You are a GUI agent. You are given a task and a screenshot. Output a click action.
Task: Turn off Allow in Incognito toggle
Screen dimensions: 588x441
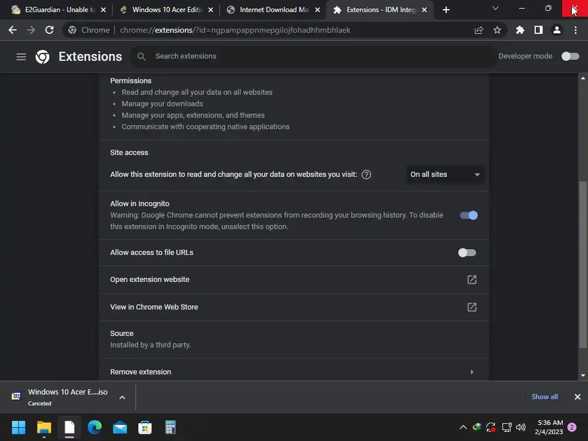pyautogui.click(x=469, y=215)
